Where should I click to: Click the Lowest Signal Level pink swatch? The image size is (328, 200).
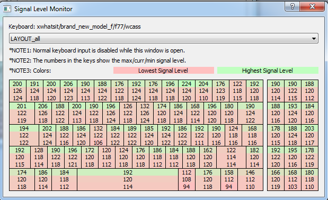click(x=164, y=71)
